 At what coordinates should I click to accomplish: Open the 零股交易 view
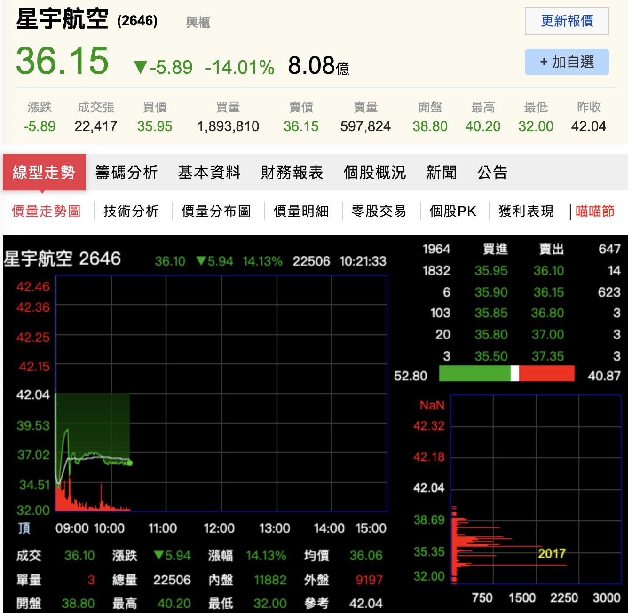click(379, 211)
